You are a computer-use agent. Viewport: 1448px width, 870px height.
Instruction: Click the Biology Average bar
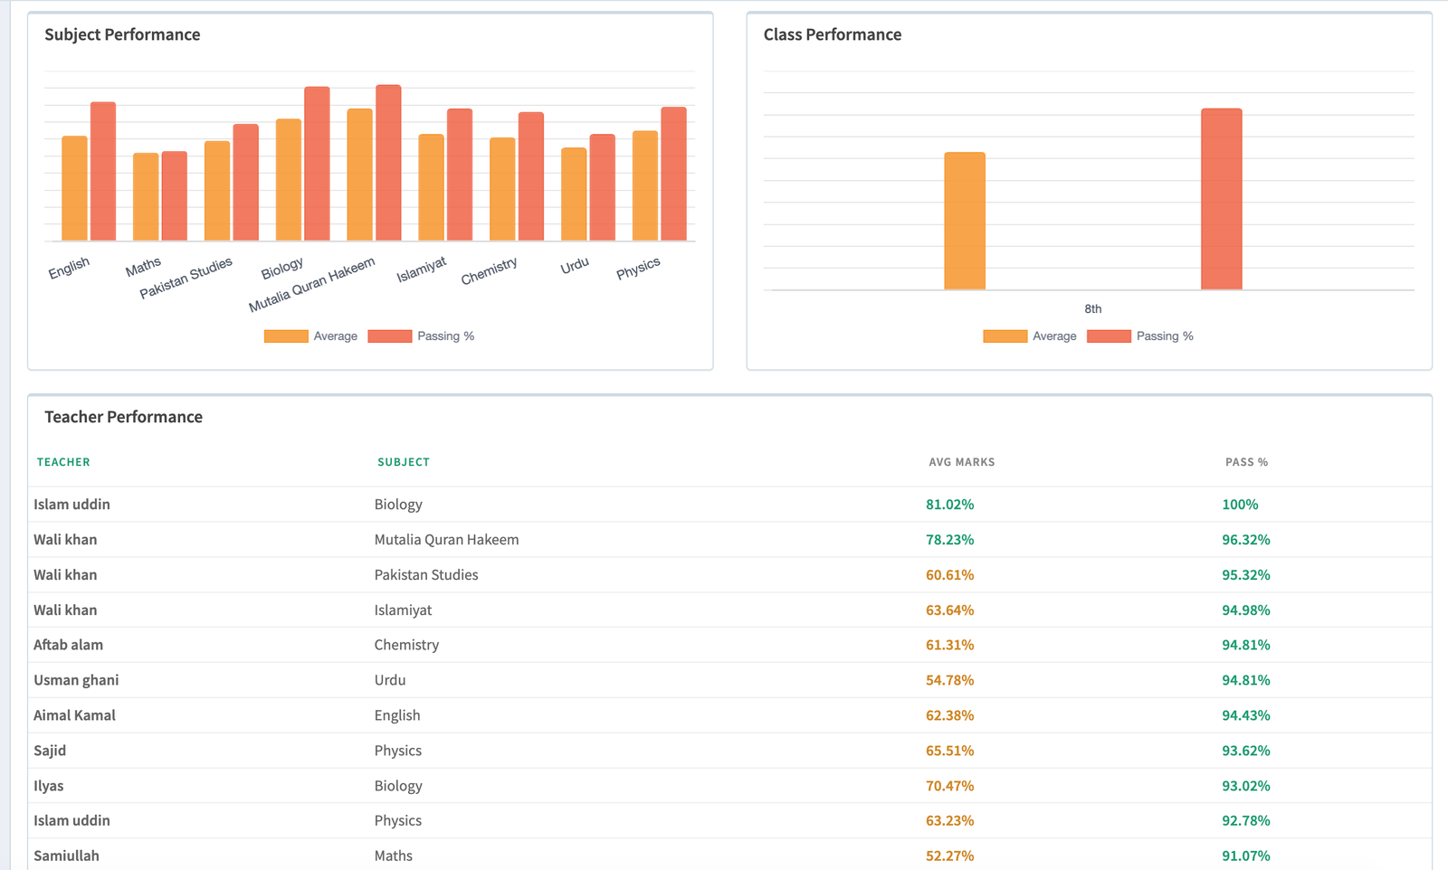[289, 180]
